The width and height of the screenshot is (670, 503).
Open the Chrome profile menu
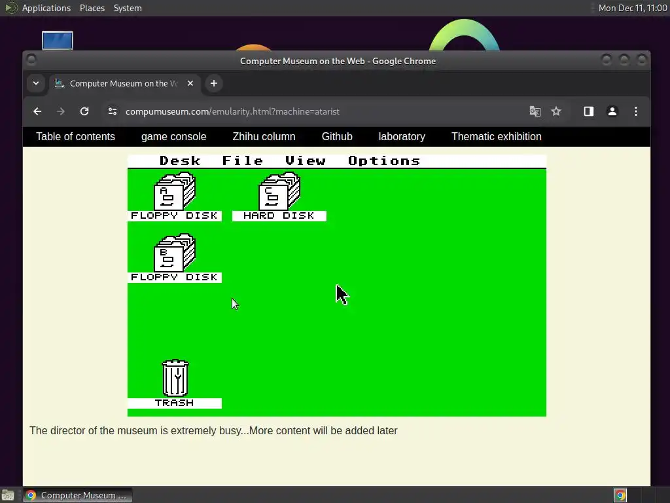612,111
